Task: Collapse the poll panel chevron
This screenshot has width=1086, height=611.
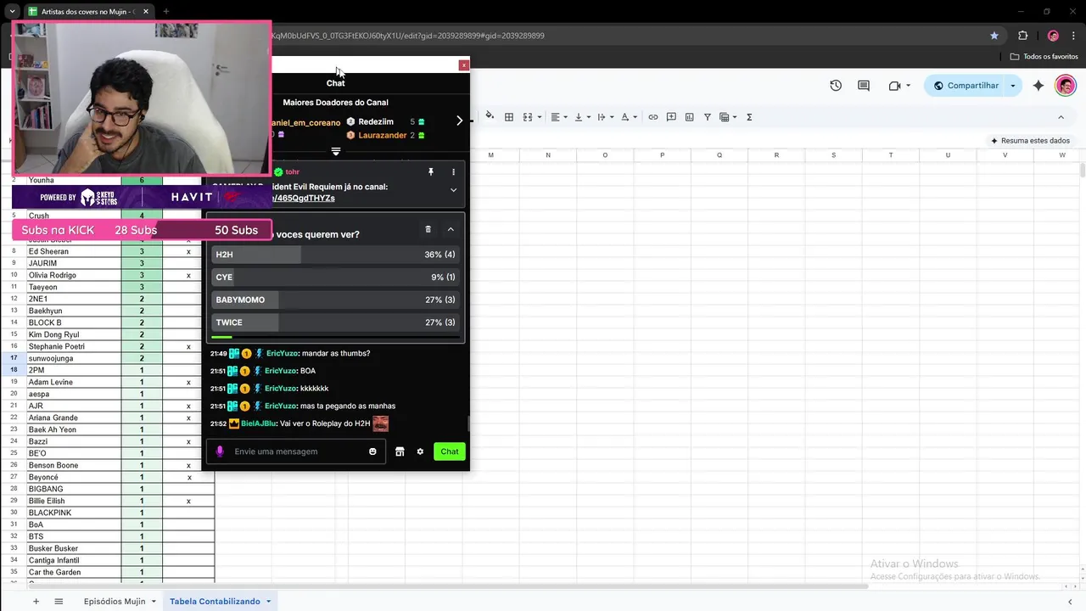Action: [x=451, y=229]
